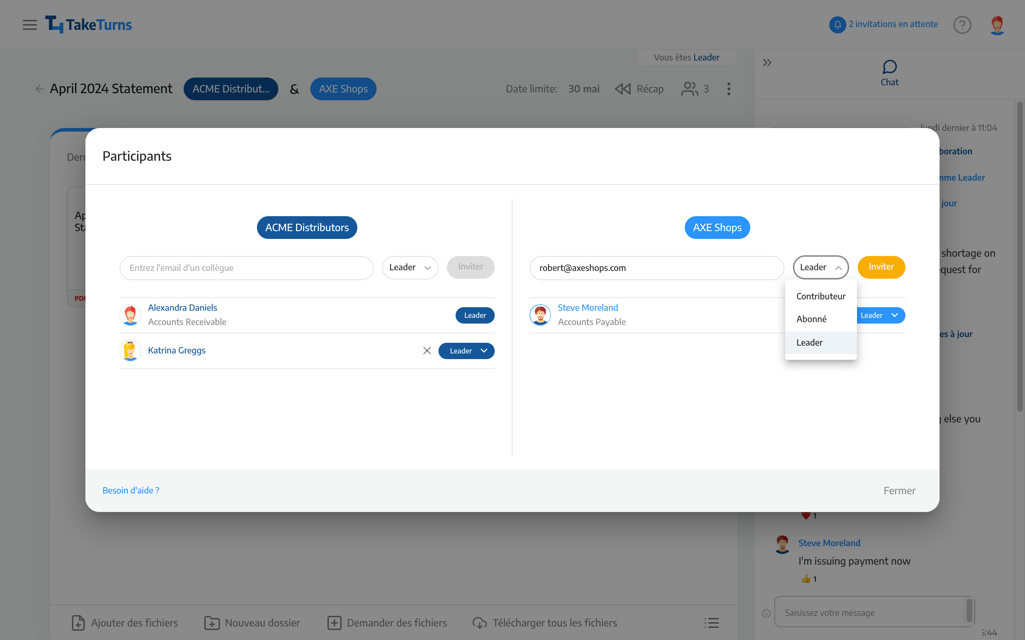
Task: Click Katrina Greggs name link
Action: pos(177,351)
